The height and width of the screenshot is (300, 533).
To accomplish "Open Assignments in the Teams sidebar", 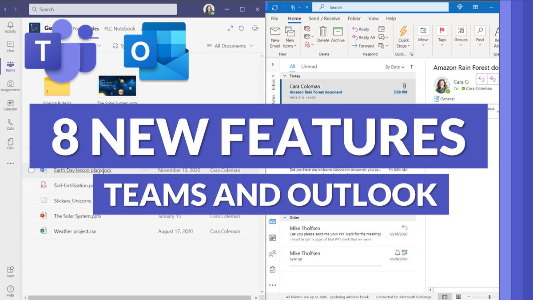I will [x=10, y=85].
